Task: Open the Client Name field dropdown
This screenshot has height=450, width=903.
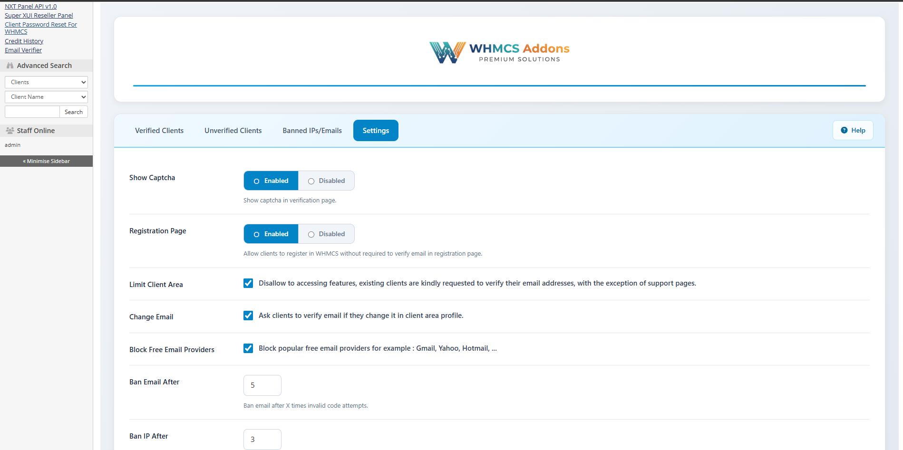Action: coord(46,96)
